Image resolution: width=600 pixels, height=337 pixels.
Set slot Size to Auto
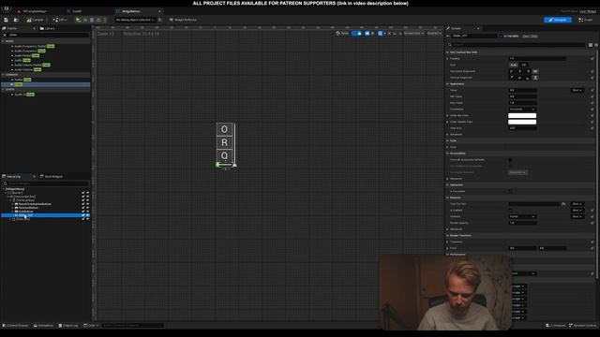[x=514, y=65]
